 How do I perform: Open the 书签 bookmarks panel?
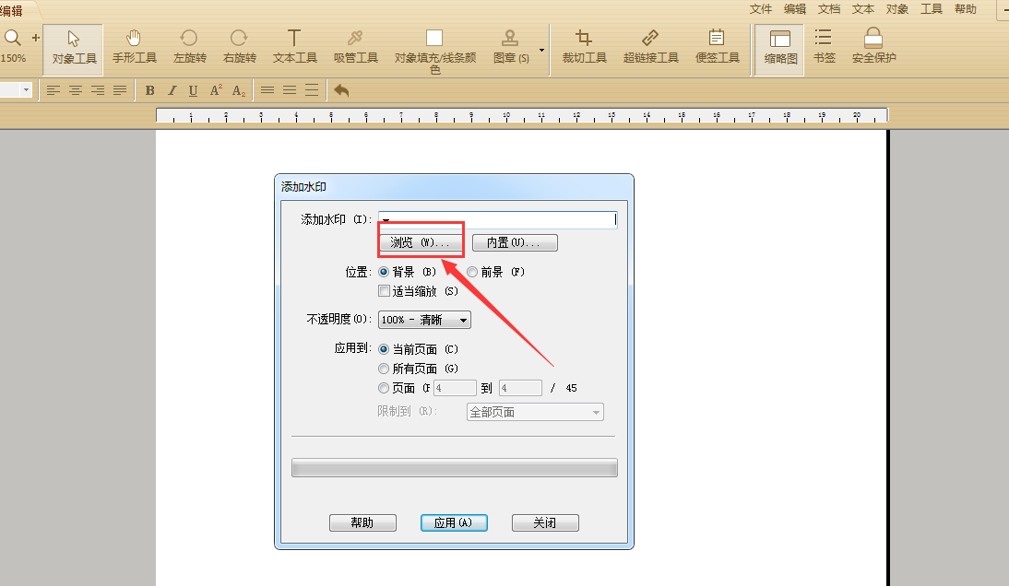(x=824, y=47)
